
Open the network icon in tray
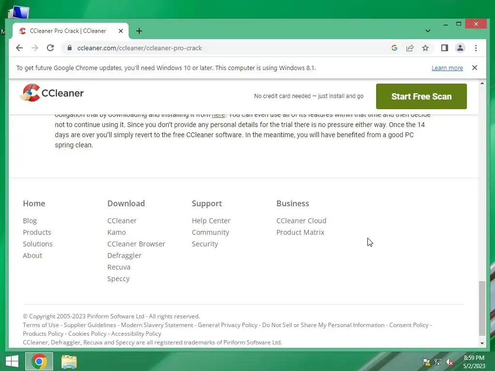(x=438, y=362)
